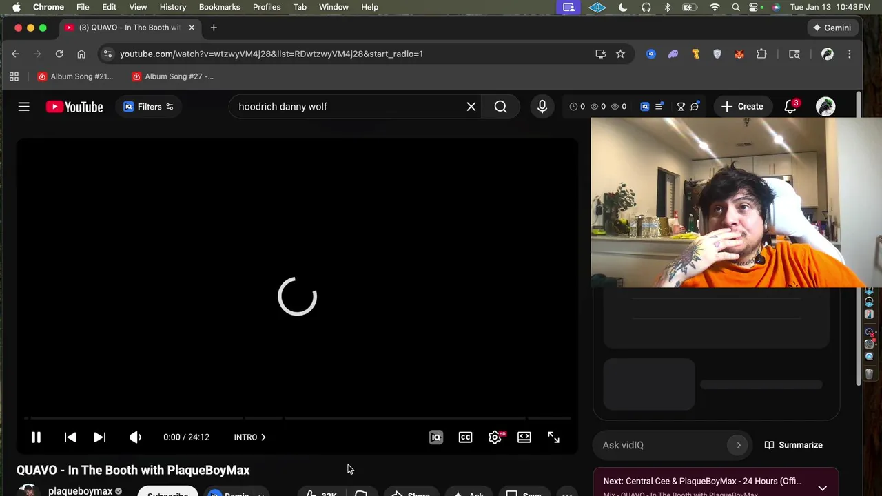Screen dimensions: 882x496
Task: Click the vidIQ icon in player controls
Action: pos(435,437)
